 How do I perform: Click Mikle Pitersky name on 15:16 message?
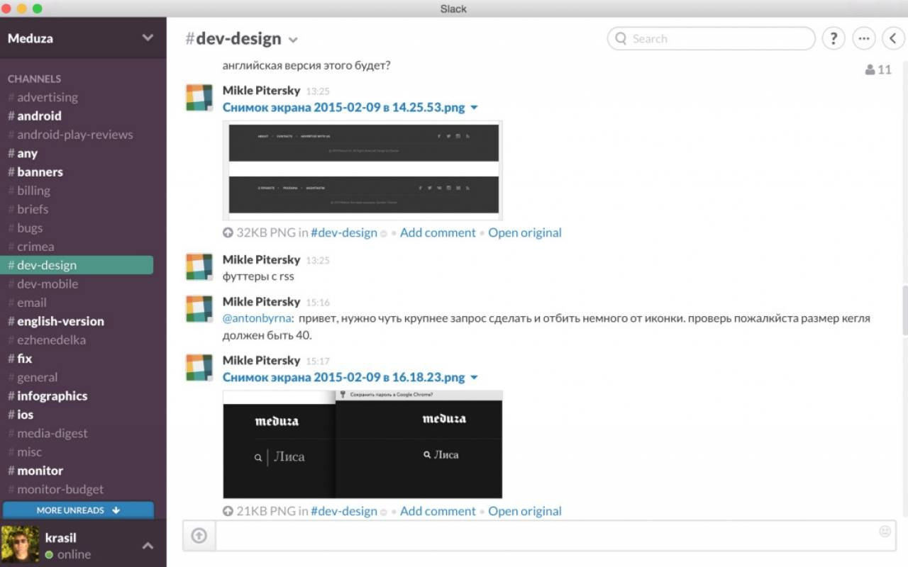(261, 302)
